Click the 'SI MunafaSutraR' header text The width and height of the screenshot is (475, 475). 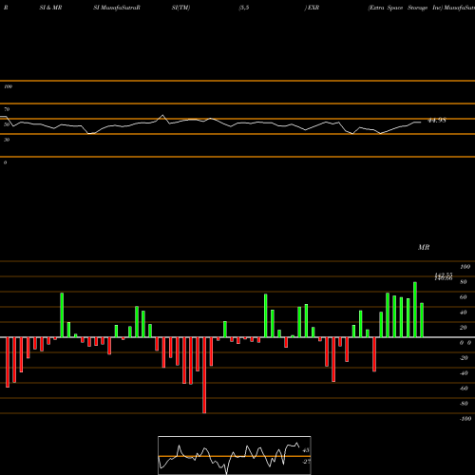point(117,8)
